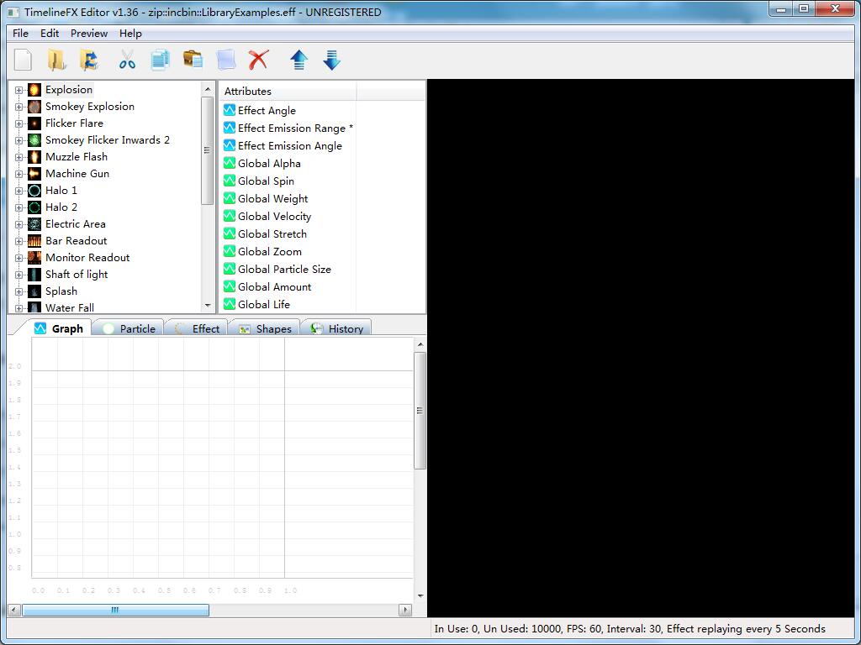
Task: Click the Open folder toolbar icon
Action: point(56,60)
